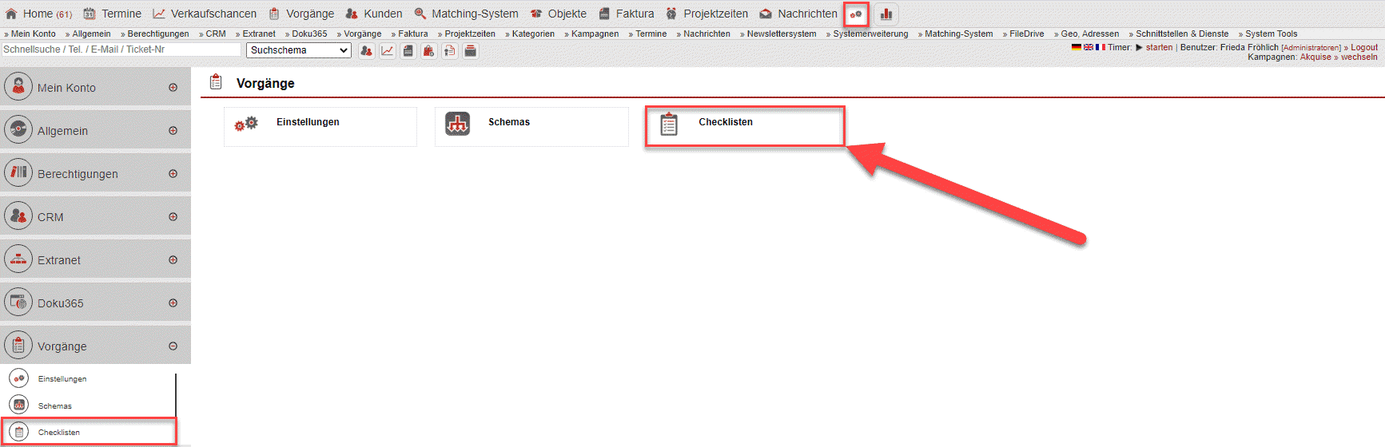Click the contacts icon beside Suchschema
The image size is (1385, 447).
(366, 51)
